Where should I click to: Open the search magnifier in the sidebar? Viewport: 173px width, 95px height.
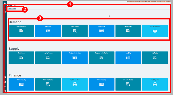click(5, 8)
